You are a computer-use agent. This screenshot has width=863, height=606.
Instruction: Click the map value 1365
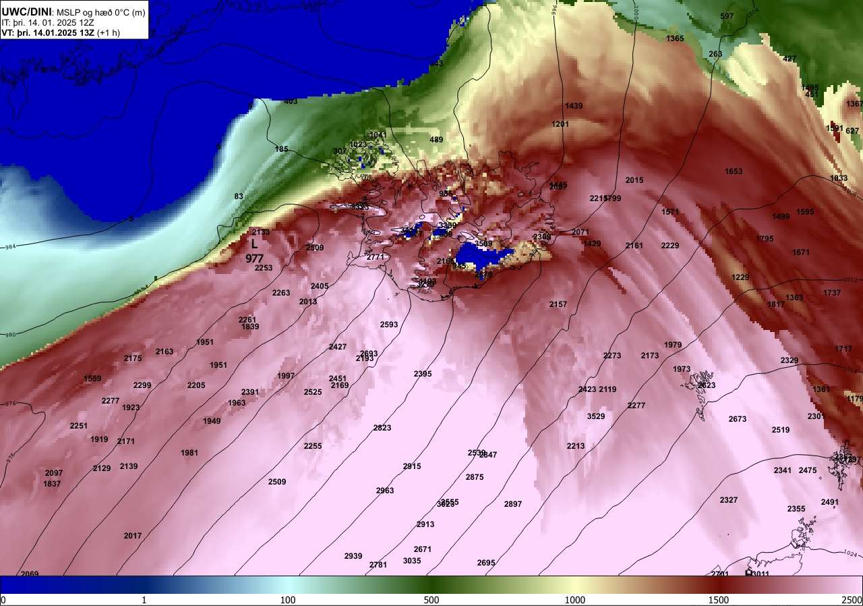click(675, 38)
